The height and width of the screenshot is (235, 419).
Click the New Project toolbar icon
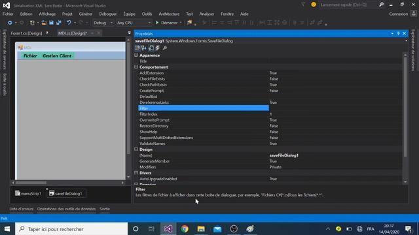(32, 23)
